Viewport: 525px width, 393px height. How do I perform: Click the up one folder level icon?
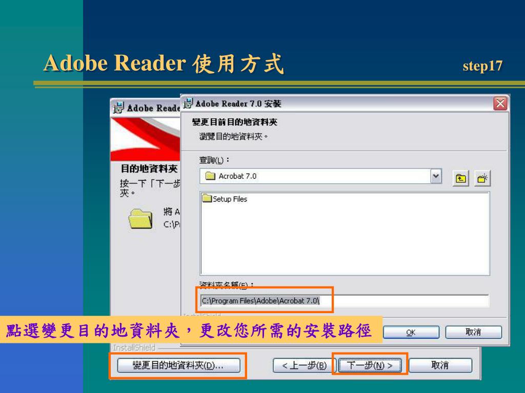point(461,179)
